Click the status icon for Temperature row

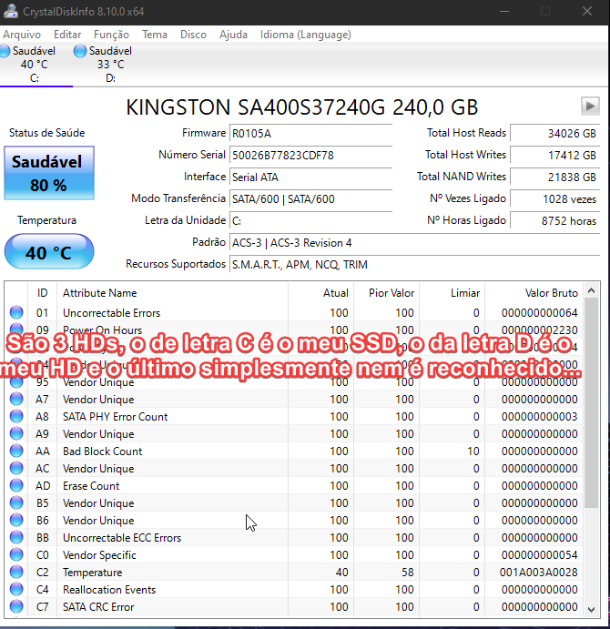coord(16,572)
